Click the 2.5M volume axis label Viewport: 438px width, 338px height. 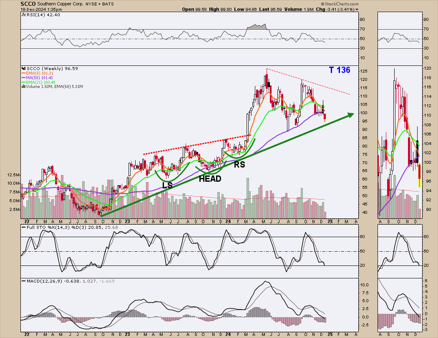[15, 210]
